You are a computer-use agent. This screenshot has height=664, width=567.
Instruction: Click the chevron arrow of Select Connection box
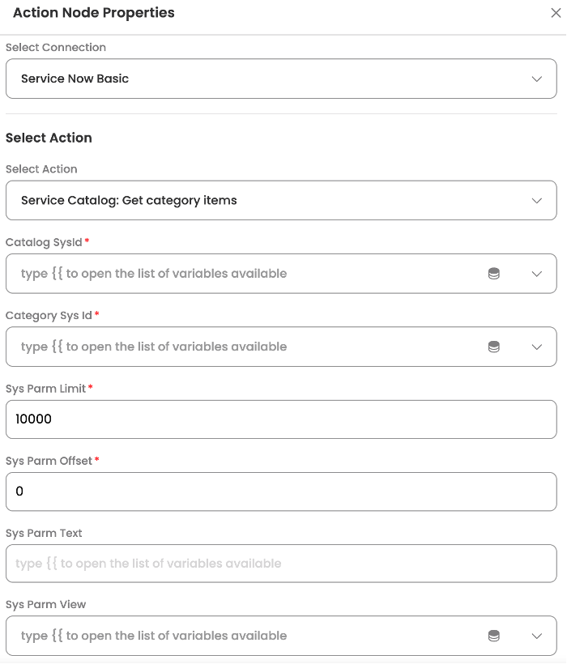click(536, 79)
